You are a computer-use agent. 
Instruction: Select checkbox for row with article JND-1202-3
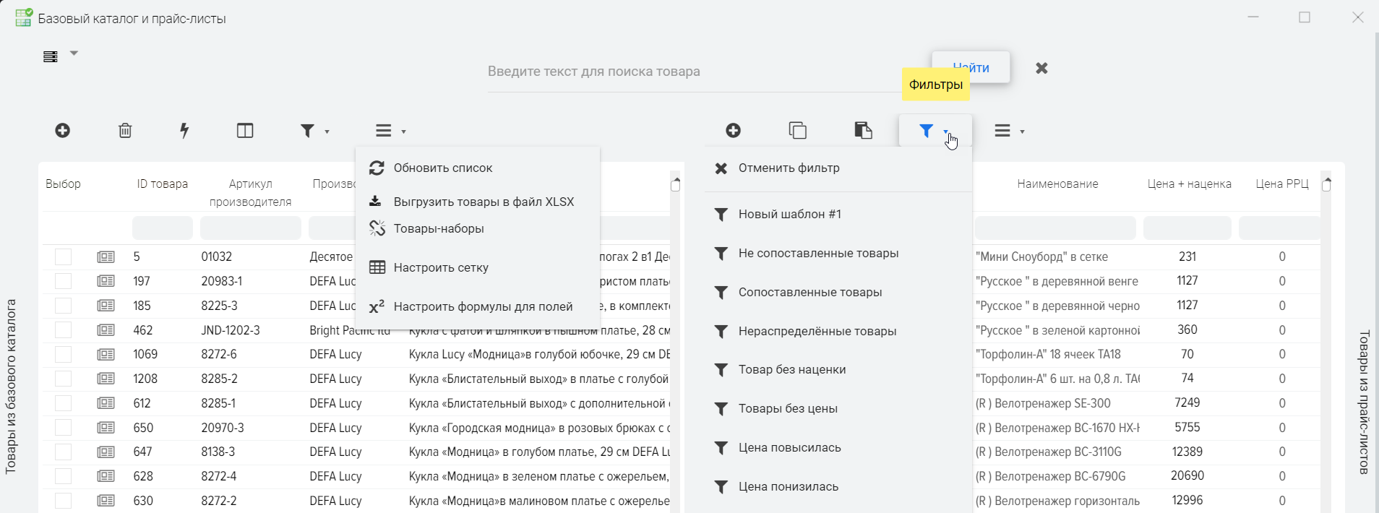[64, 331]
